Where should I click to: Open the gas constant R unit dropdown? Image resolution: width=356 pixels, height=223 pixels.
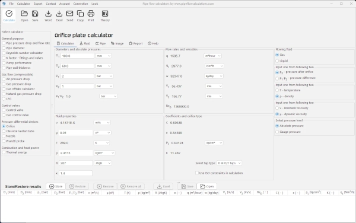(103, 163)
